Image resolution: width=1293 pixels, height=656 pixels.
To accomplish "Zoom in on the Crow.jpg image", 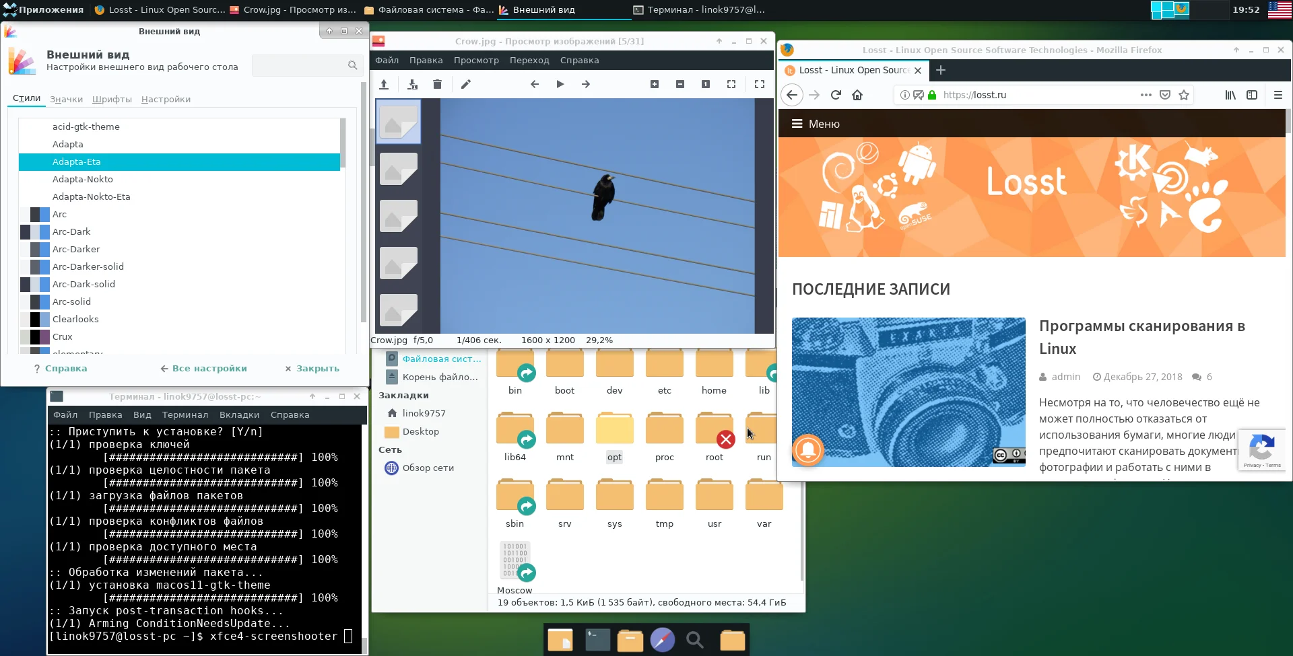I will pos(654,84).
